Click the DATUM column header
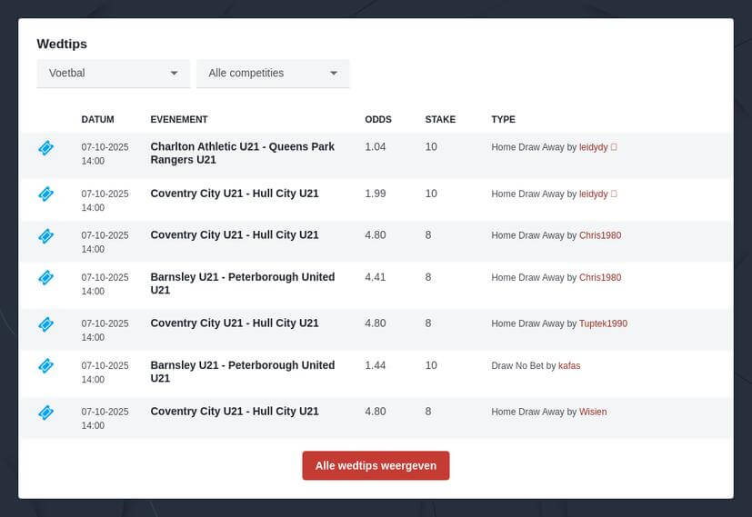The width and height of the screenshot is (752, 517). 97,120
